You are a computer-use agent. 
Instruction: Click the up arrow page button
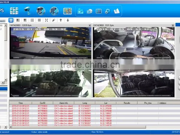[61, 20]
